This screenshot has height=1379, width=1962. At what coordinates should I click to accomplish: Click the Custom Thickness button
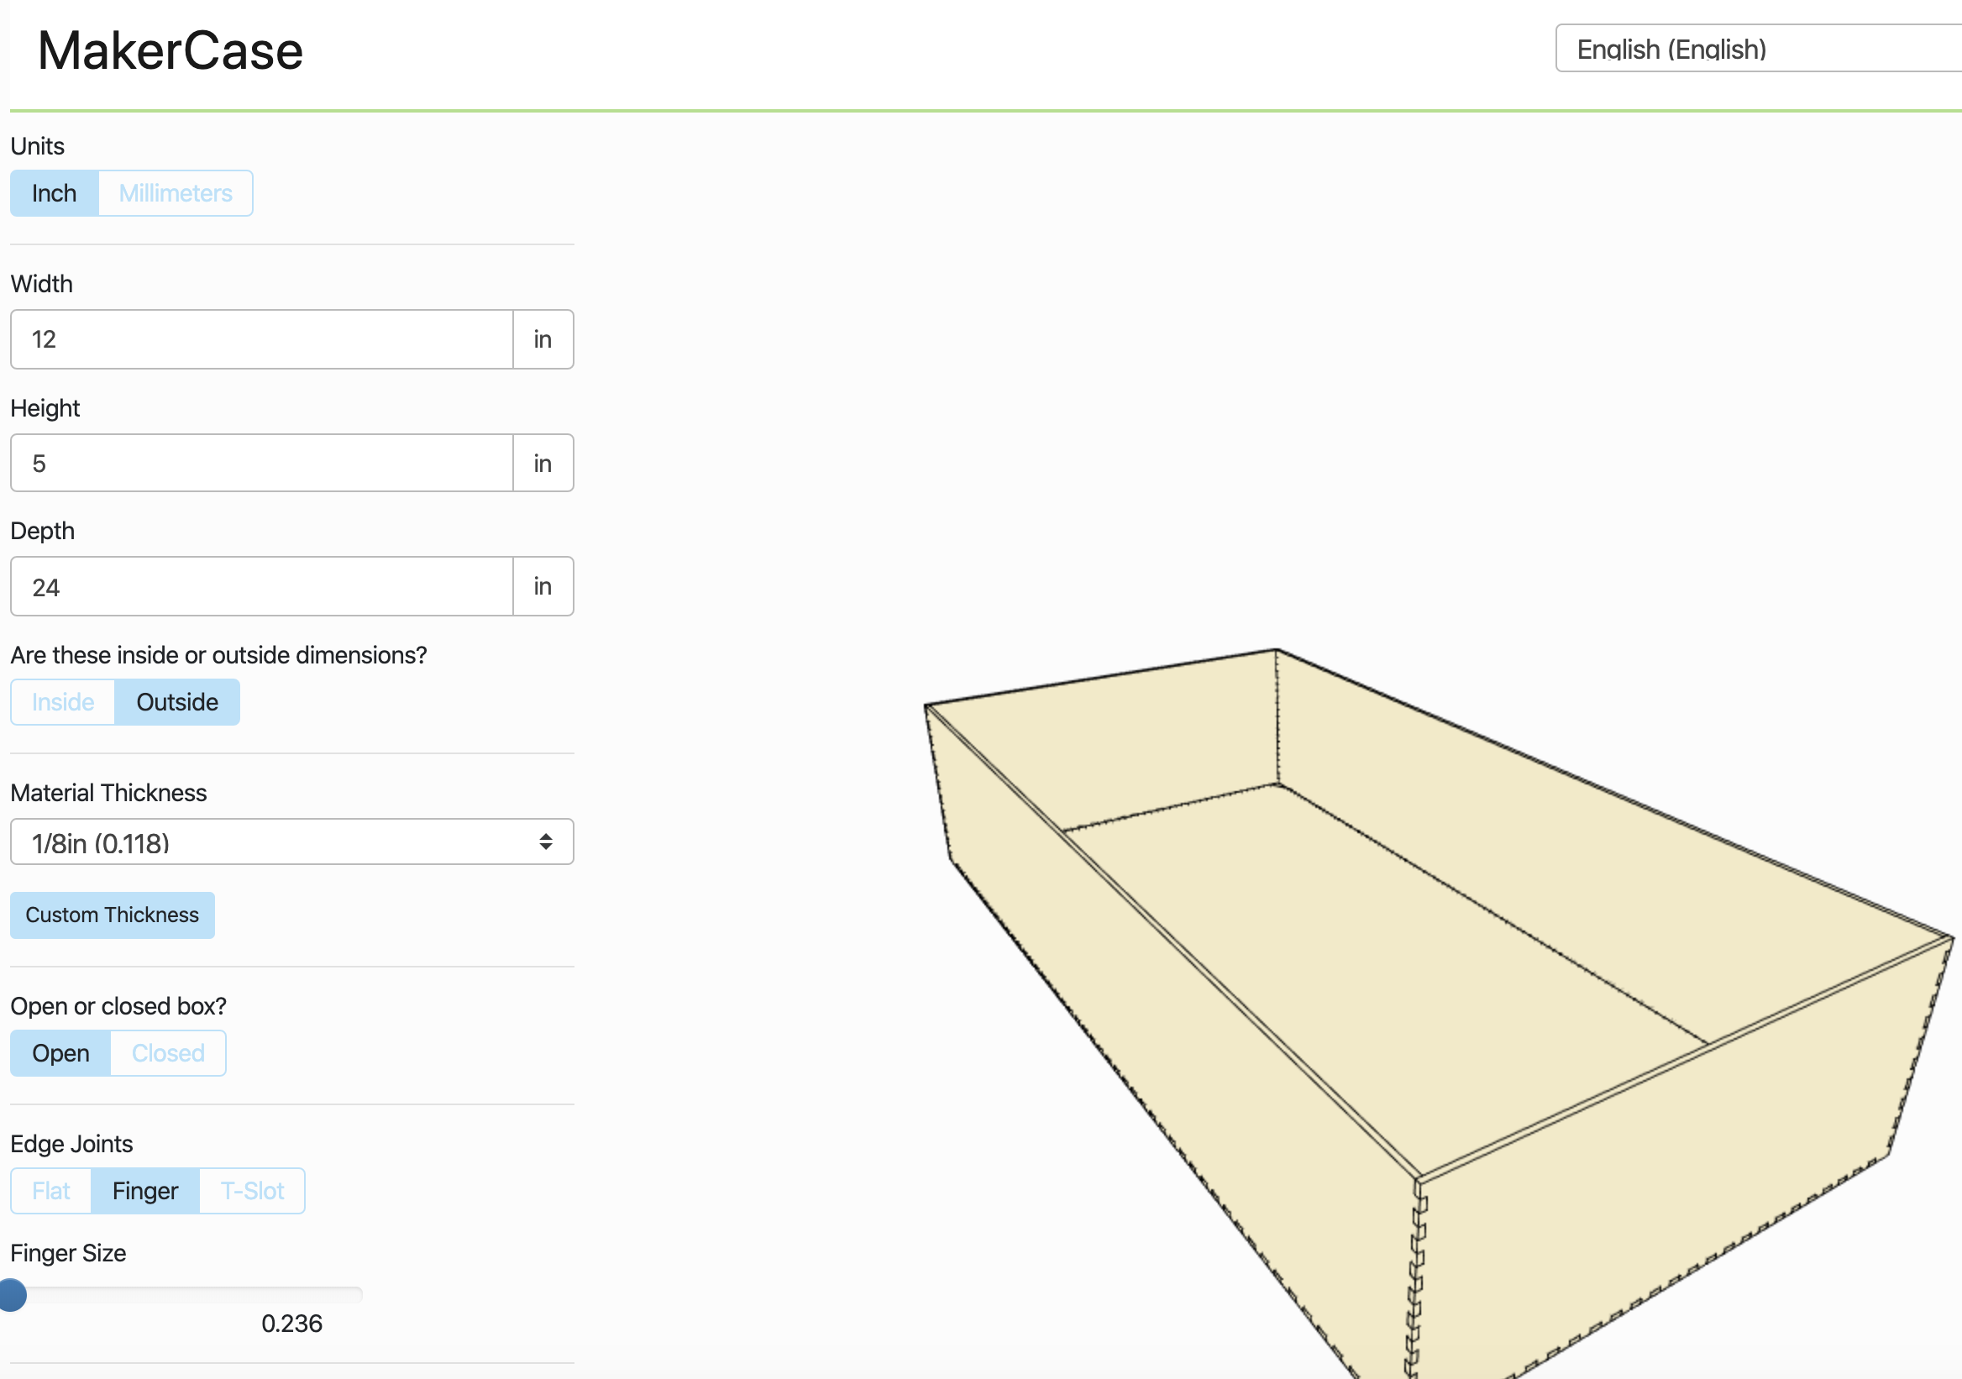click(x=112, y=915)
